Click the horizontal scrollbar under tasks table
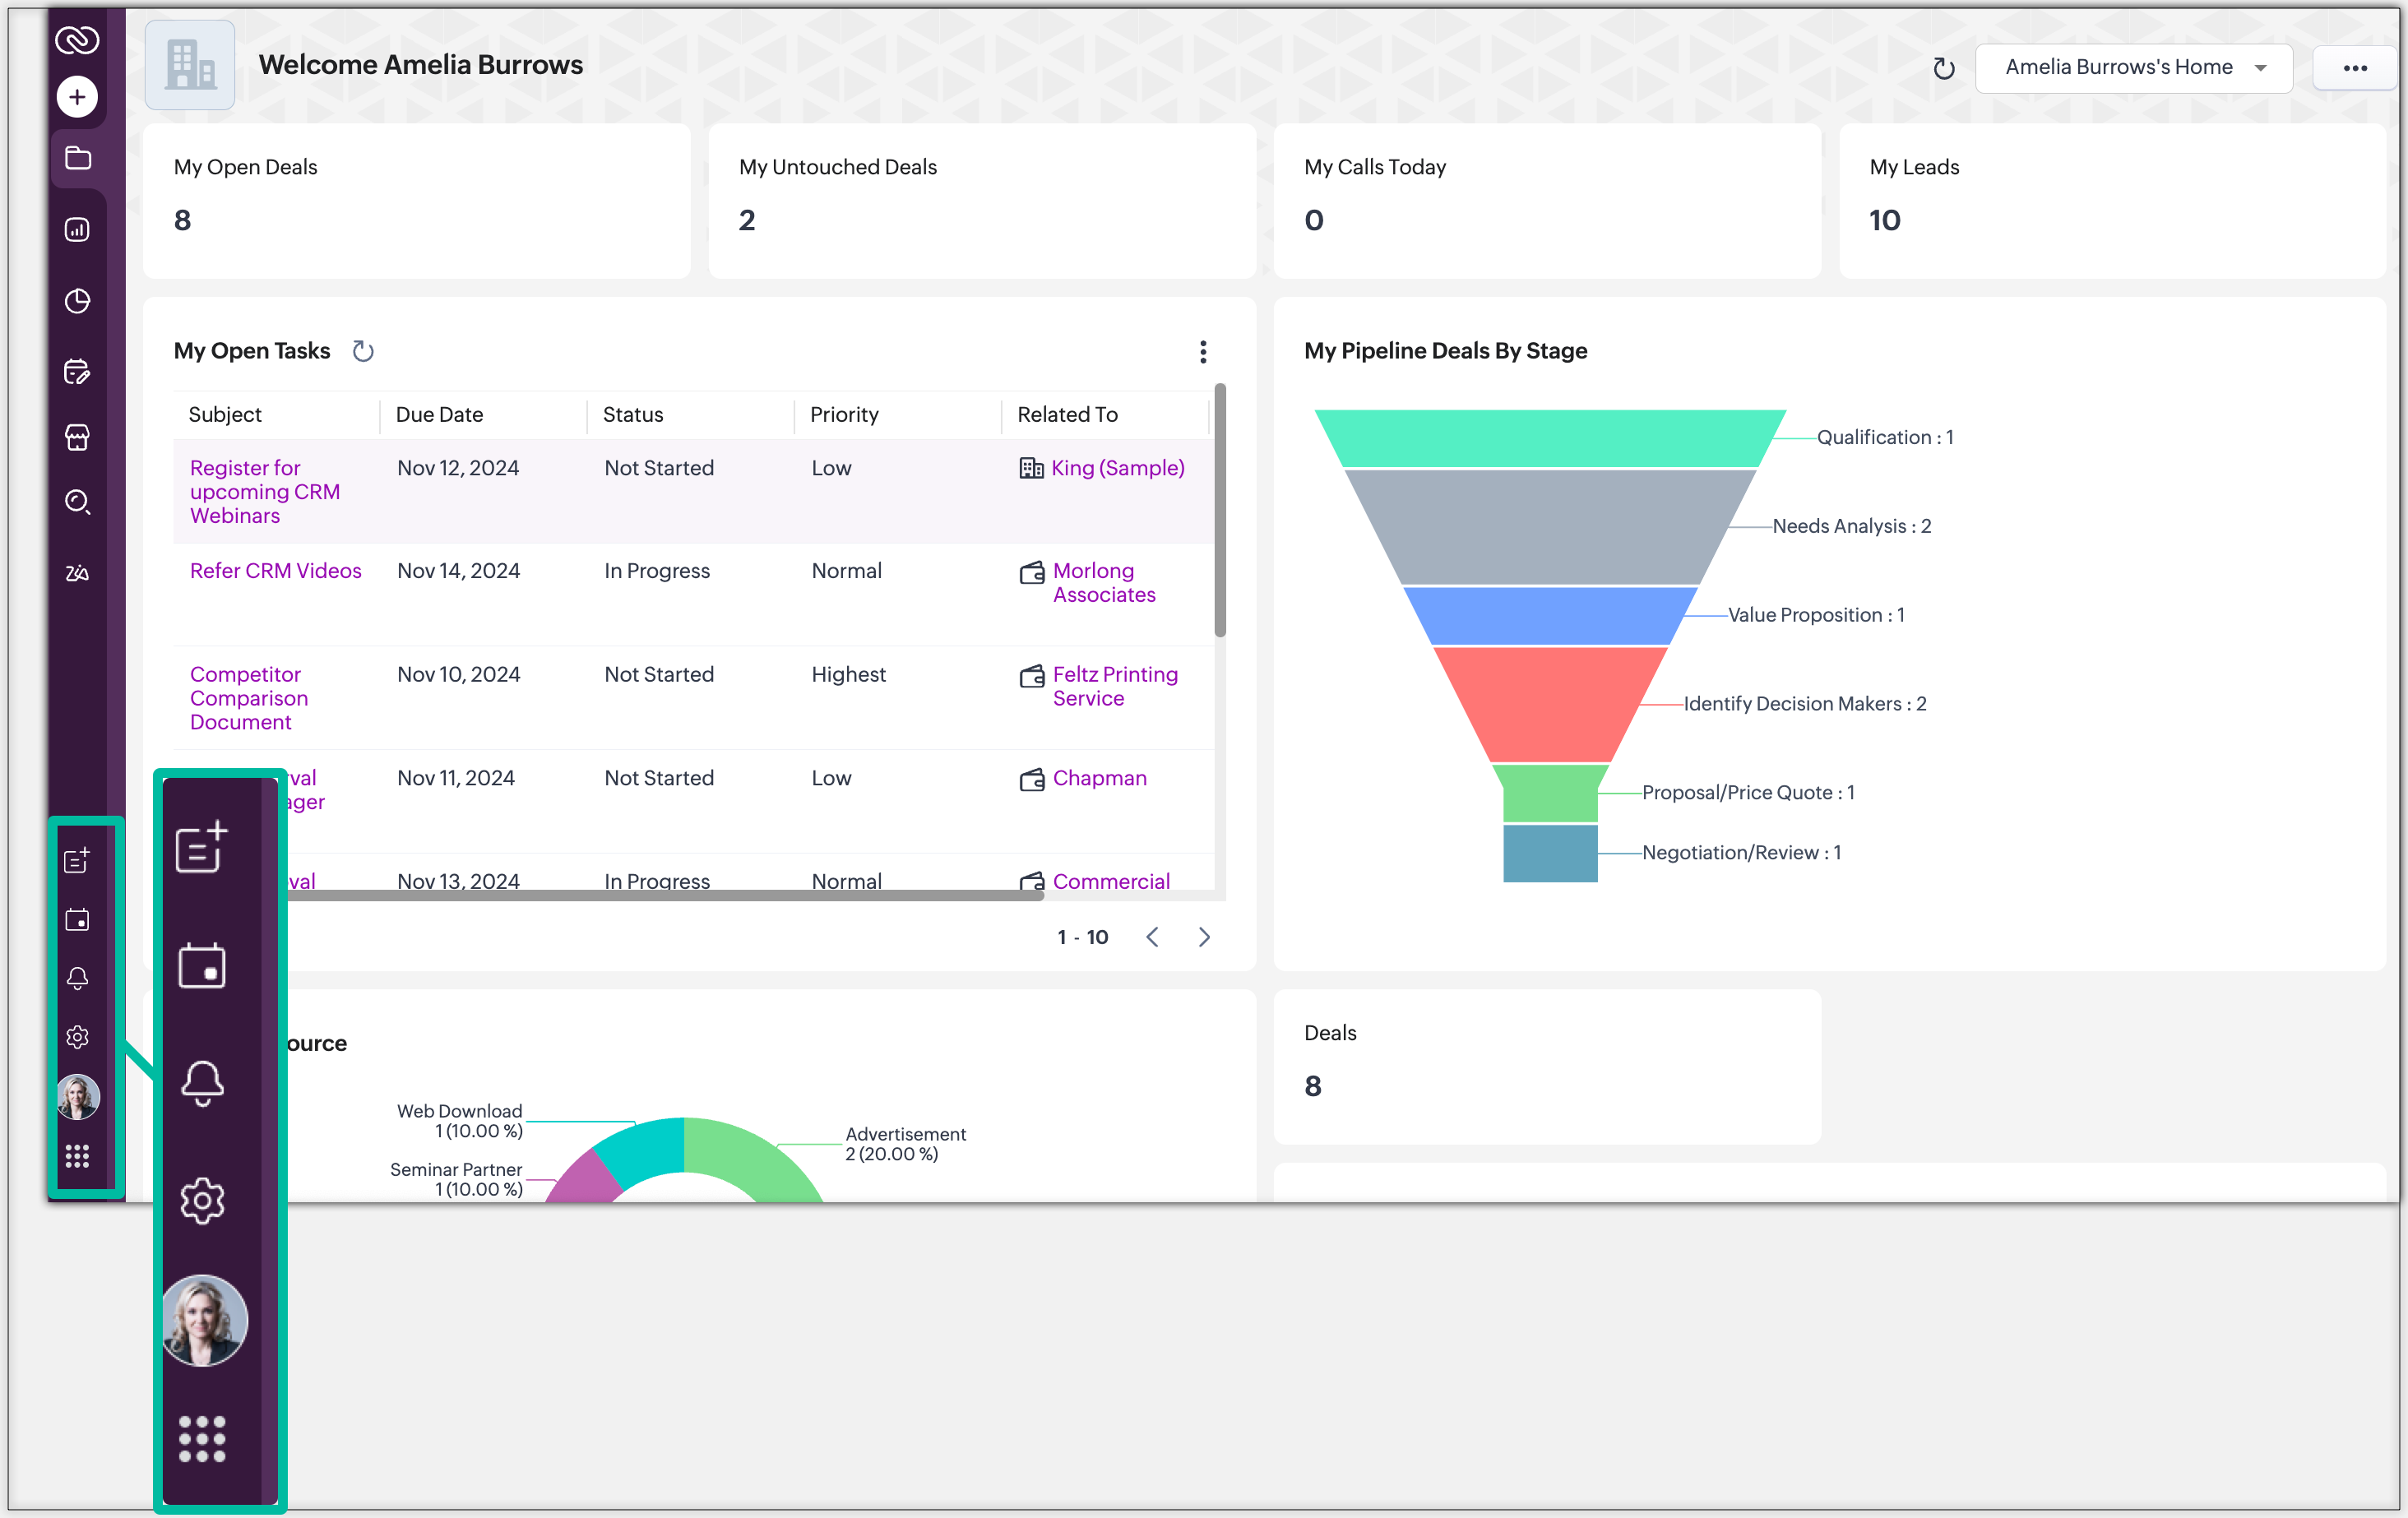 (665, 896)
